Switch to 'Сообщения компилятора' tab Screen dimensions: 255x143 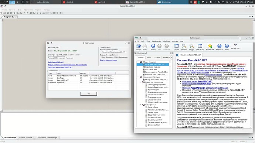click(47, 137)
